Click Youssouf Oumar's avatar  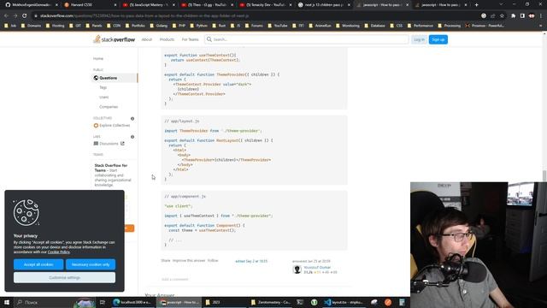[x=297, y=269]
